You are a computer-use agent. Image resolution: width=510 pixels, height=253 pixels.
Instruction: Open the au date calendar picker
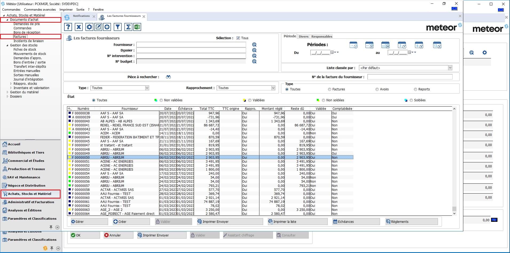click(410, 53)
